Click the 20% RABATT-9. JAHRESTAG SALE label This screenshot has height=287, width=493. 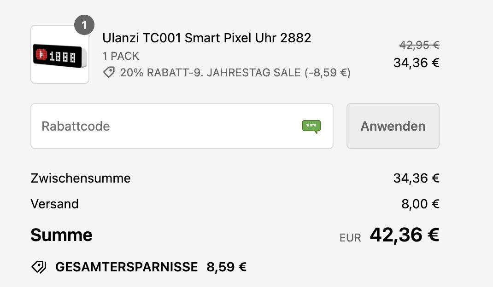pyautogui.click(x=235, y=73)
